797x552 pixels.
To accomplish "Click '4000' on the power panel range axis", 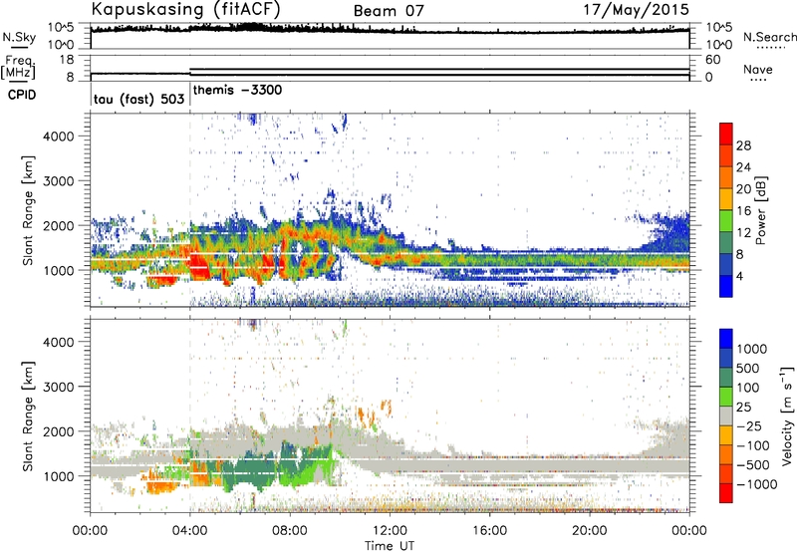I will point(59,137).
